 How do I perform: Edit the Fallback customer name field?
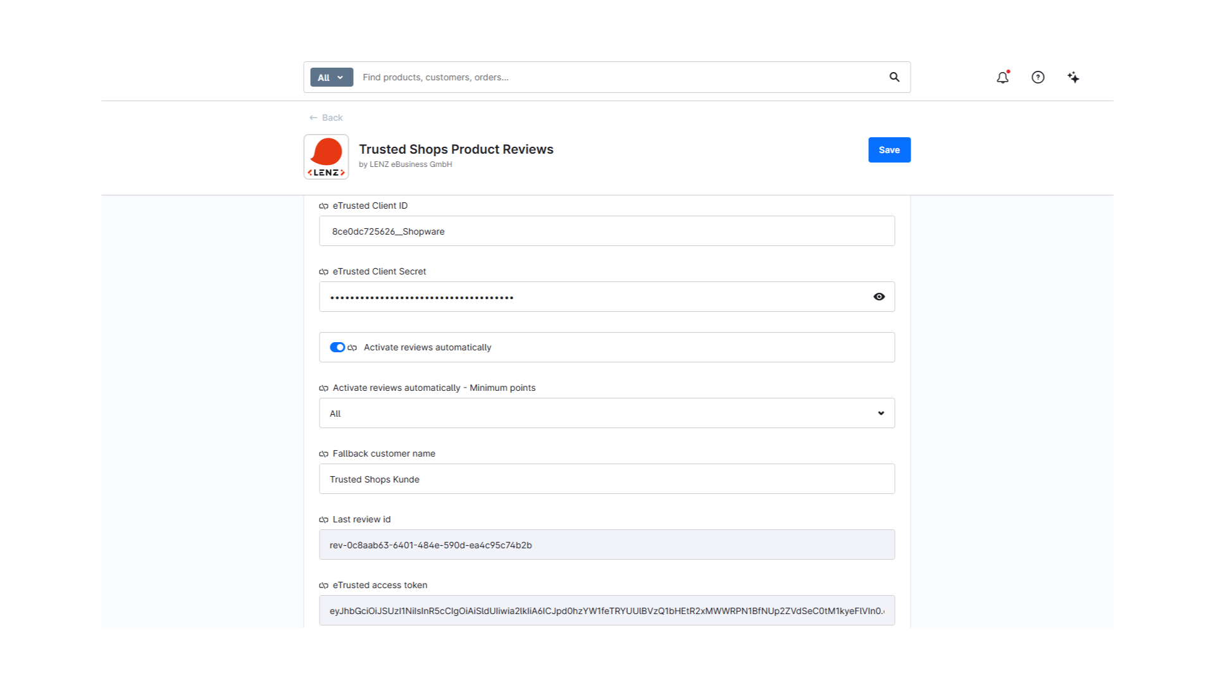pos(607,479)
